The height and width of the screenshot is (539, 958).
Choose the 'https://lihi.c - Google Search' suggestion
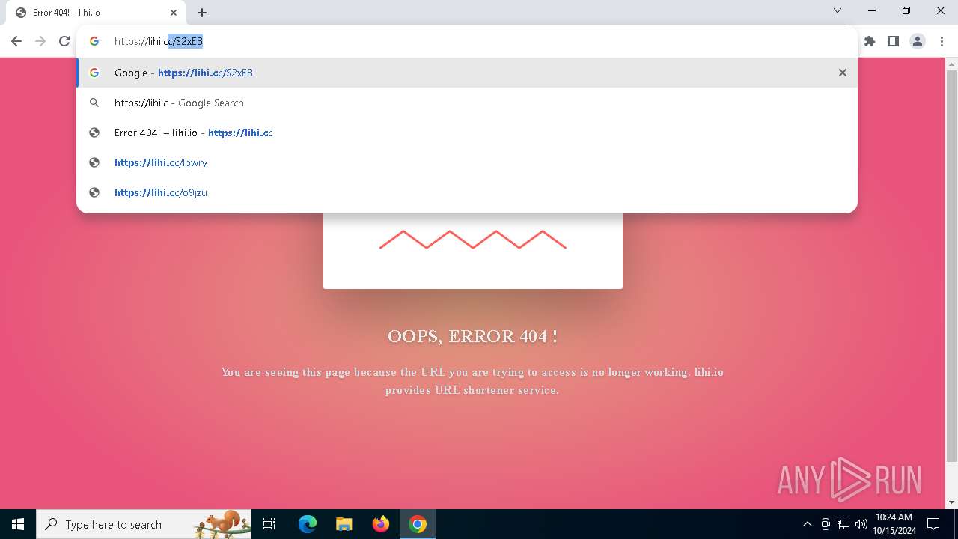coord(467,103)
